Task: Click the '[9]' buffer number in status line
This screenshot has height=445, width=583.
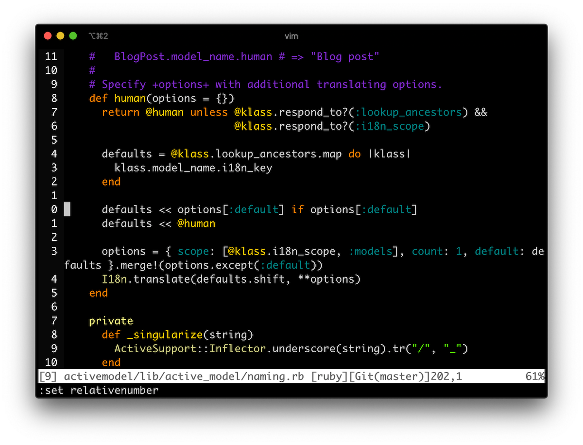Action: (48, 377)
